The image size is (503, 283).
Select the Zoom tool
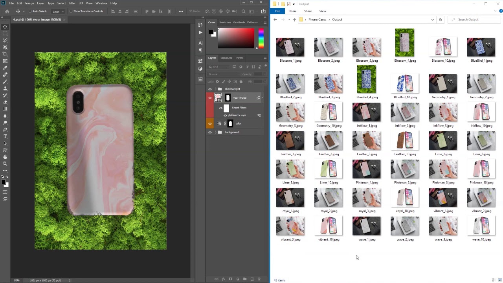coord(5,164)
